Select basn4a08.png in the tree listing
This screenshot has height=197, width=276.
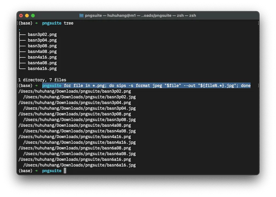pyautogui.click(x=42, y=52)
